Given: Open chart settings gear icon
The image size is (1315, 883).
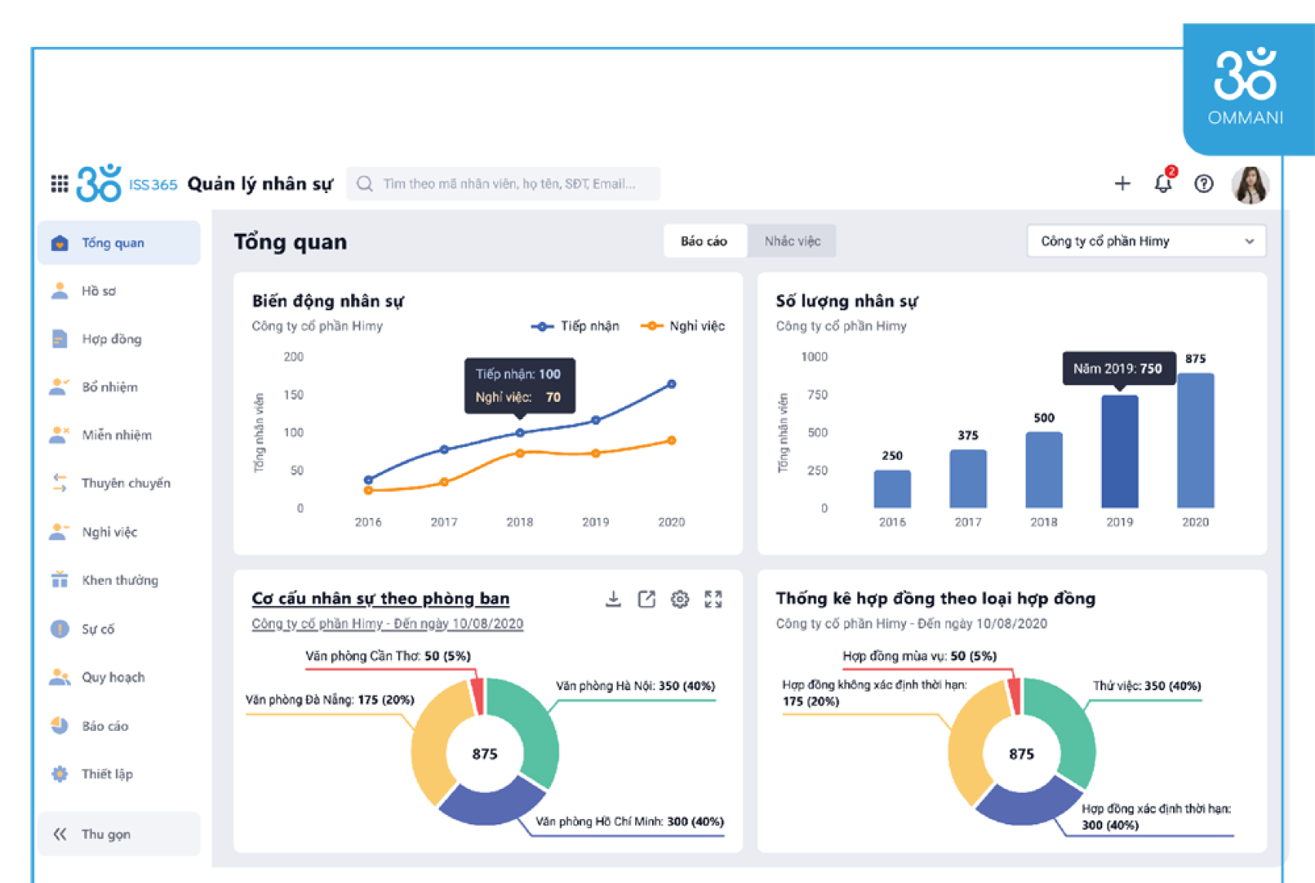Looking at the screenshot, I should pyautogui.click(x=679, y=599).
